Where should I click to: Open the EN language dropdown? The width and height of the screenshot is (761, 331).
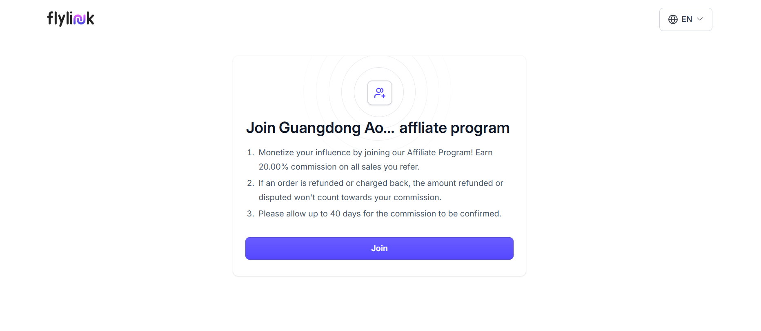point(686,19)
